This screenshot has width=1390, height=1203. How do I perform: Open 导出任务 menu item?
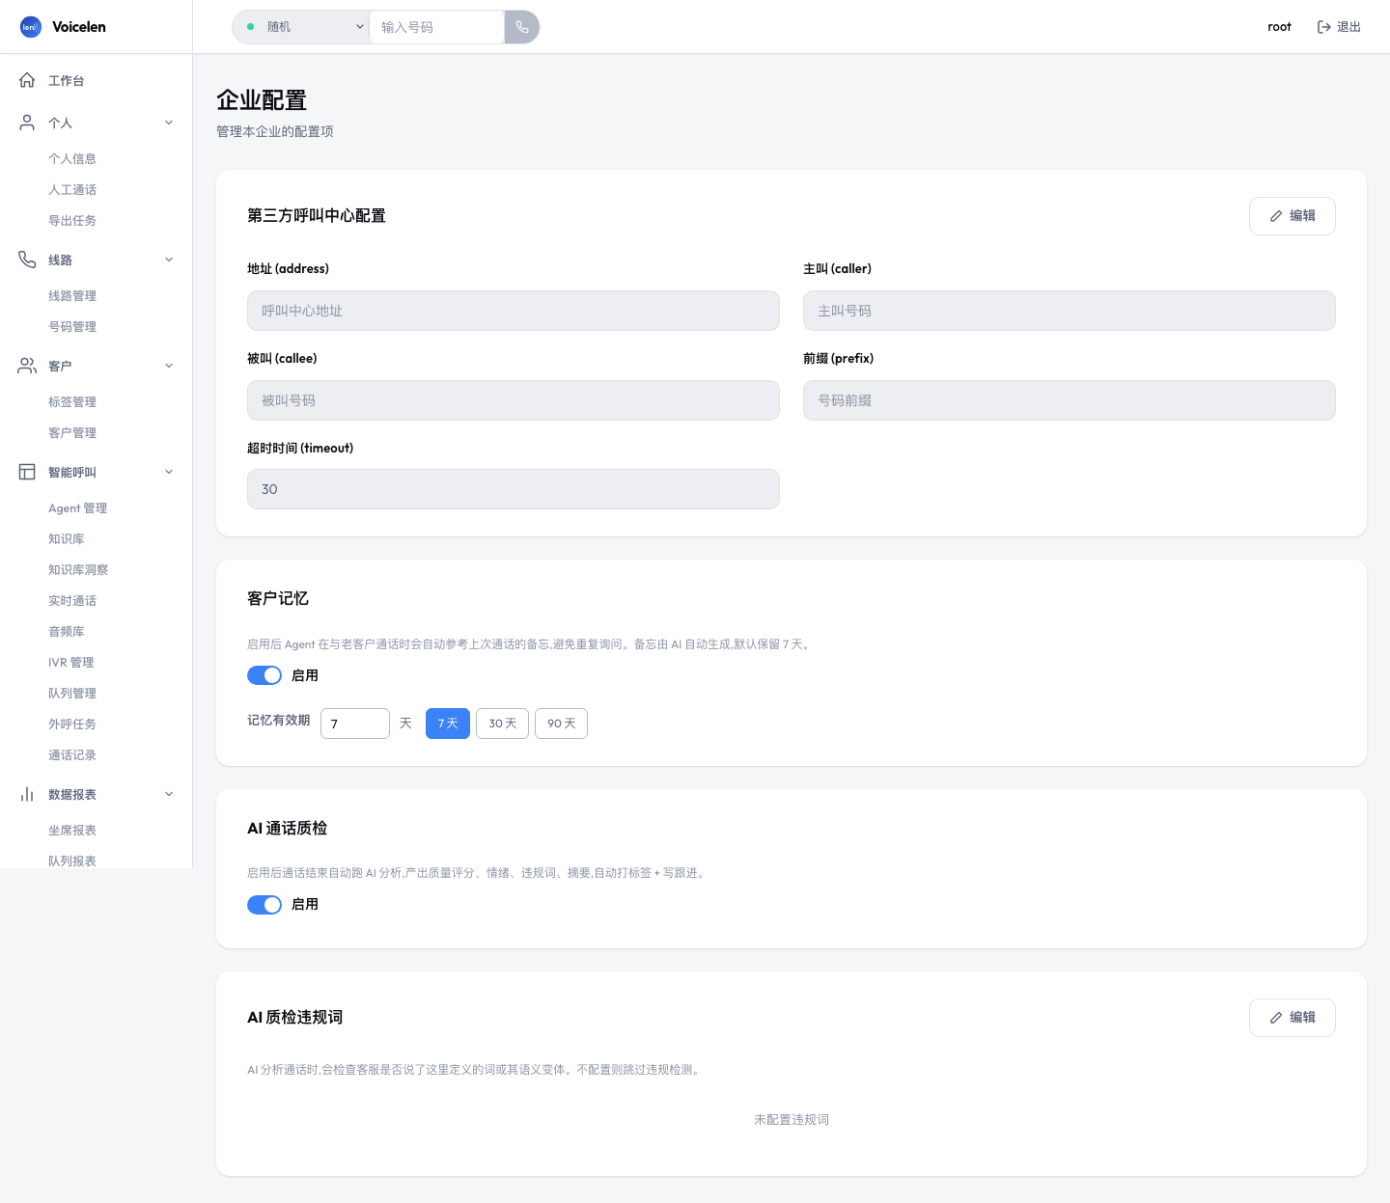click(x=72, y=220)
